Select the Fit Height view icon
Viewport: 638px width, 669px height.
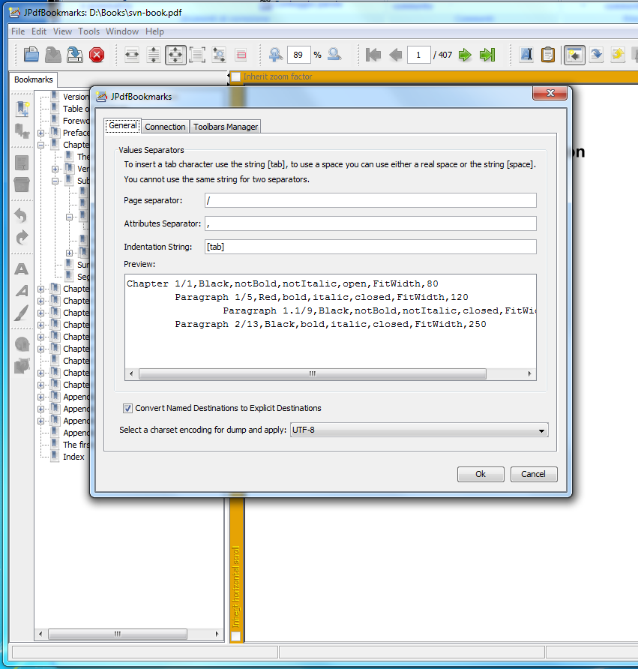[154, 55]
